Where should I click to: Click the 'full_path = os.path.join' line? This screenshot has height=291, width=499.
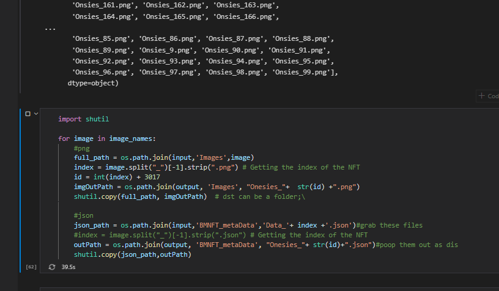(164, 157)
